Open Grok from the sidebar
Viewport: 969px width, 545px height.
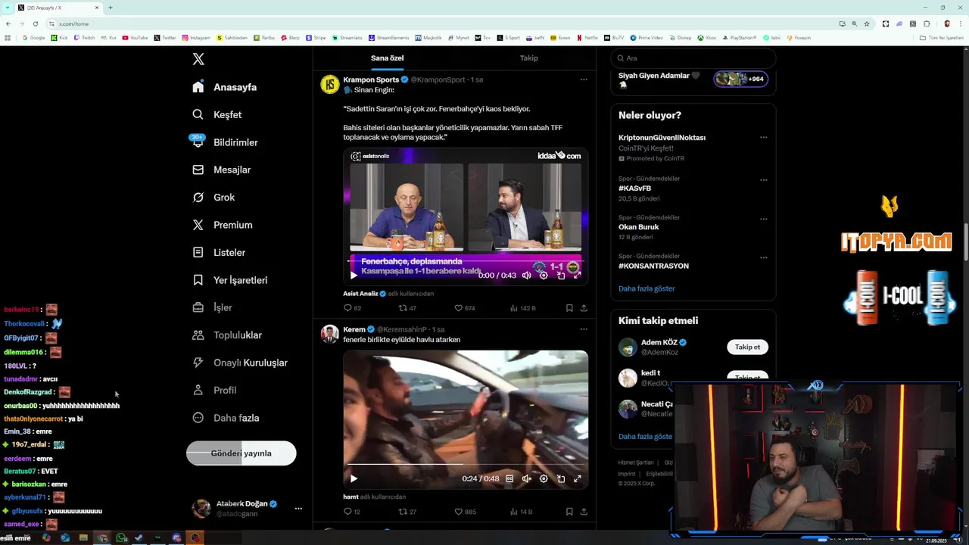point(213,198)
